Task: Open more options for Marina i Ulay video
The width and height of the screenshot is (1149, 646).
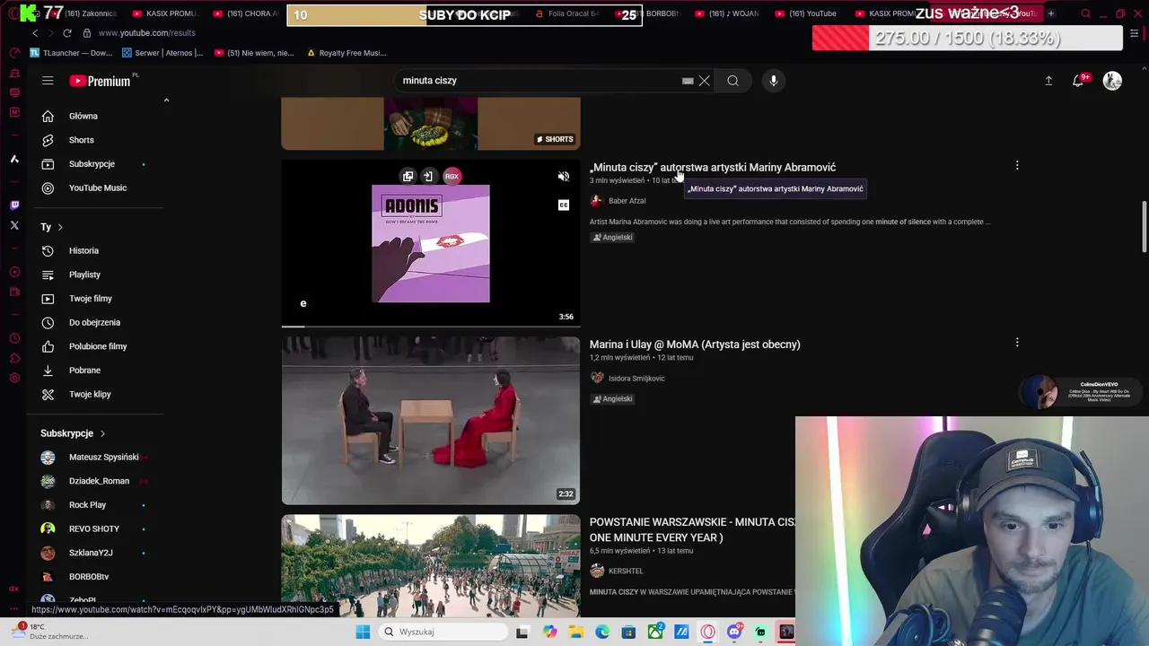Action: tap(1017, 343)
